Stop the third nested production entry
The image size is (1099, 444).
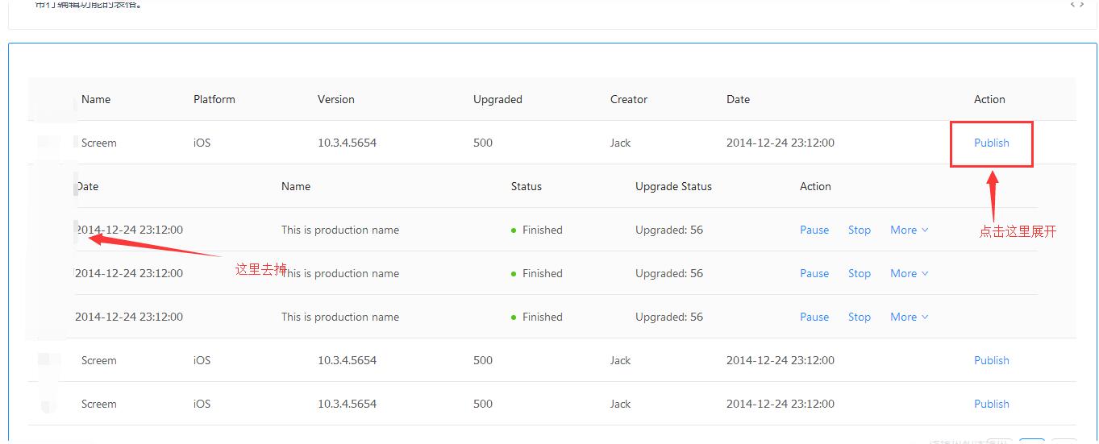[859, 317]
